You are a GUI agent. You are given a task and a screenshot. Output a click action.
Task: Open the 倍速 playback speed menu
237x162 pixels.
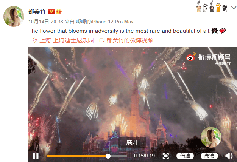[x=185, y=156]
